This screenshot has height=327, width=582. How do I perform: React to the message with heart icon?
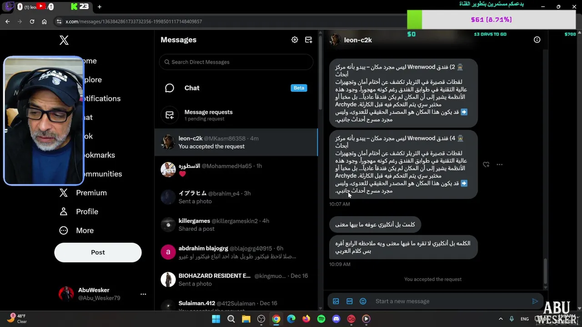click(486, 164)
